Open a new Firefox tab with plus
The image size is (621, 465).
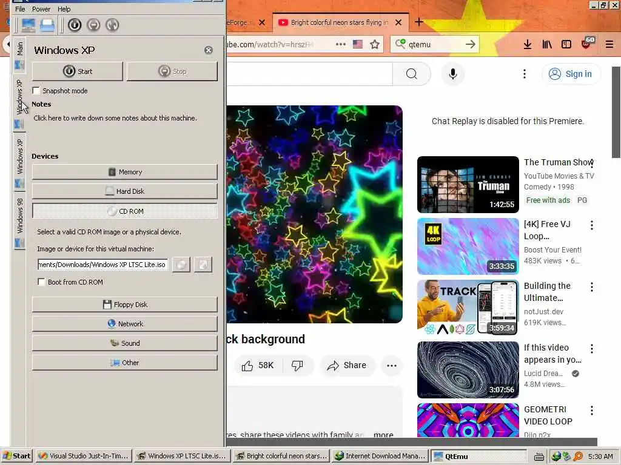[419, 22]
